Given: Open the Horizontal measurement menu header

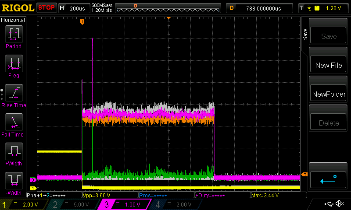Looking at the screenshot, I should (13, 20).
